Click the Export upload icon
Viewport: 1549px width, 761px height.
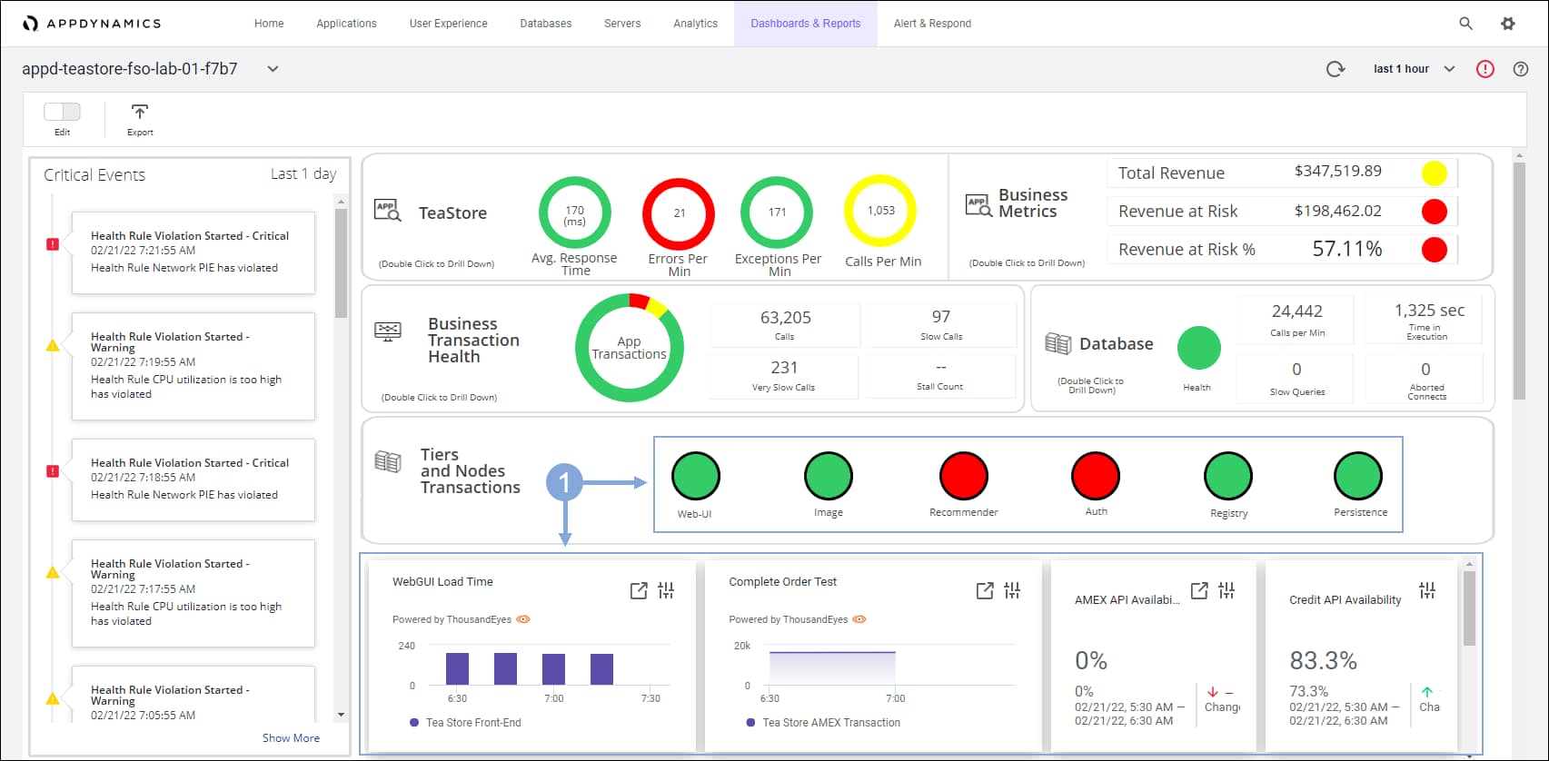click(139, 113)
